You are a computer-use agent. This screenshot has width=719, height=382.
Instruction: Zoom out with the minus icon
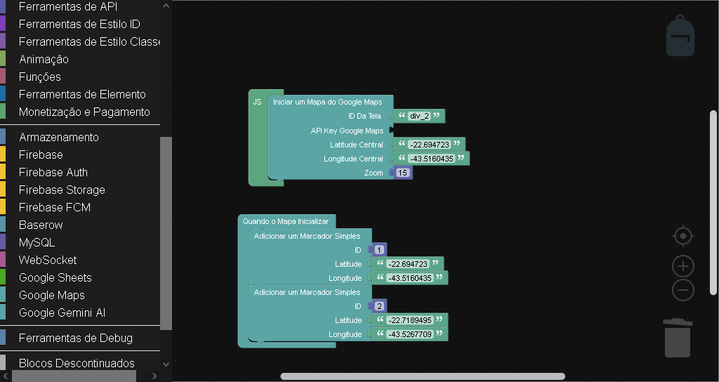point(683,290)
